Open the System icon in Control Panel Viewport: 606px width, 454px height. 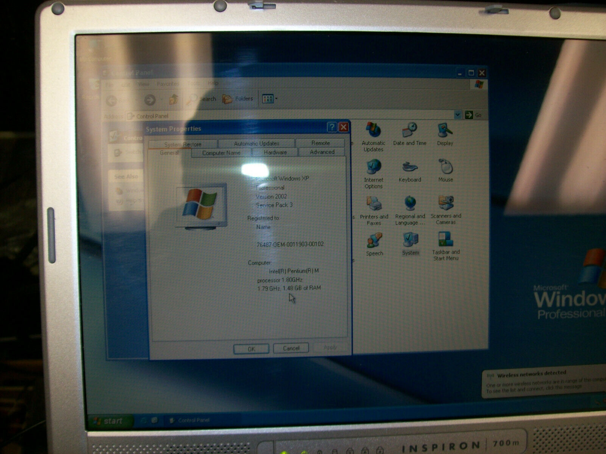(x=411, y=244)
